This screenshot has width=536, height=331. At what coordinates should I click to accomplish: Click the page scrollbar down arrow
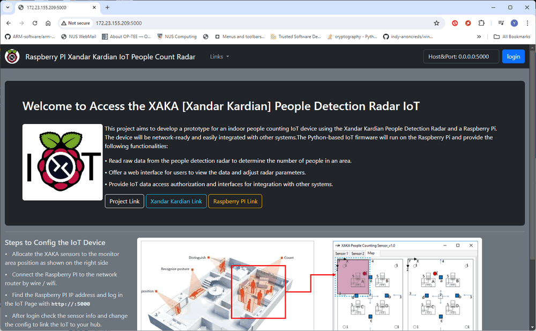click(533, 328)
